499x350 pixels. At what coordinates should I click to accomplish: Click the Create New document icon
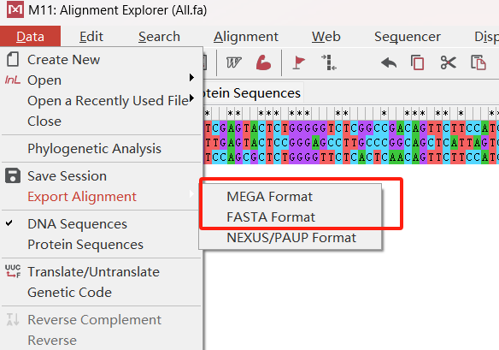[13, 60]
